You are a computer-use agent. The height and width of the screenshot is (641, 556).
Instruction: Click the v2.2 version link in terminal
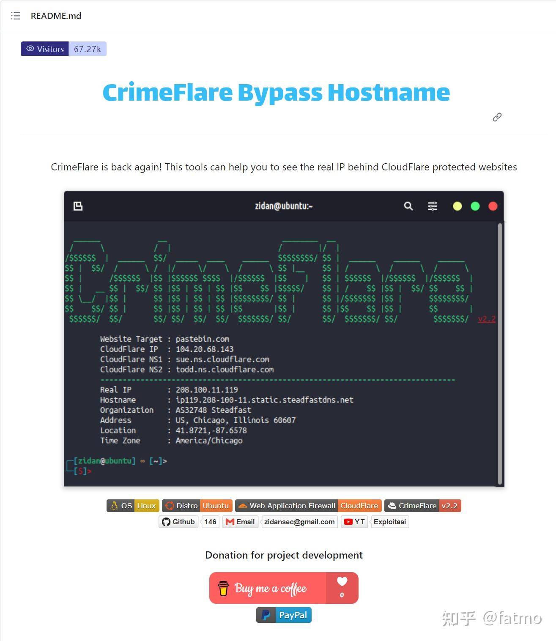[x=487, y=319]
